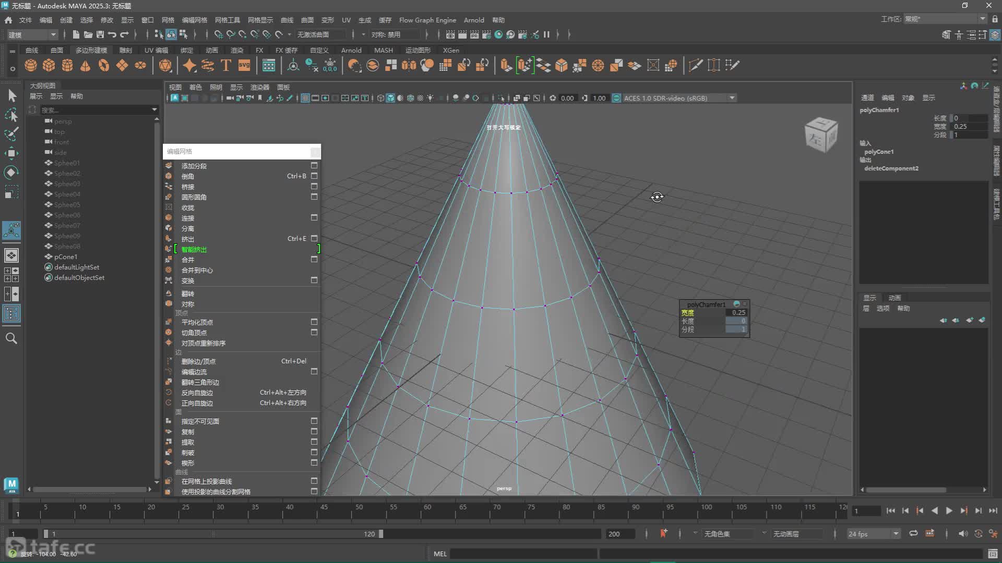Choose 倒角 bevel menu entry
1002x563 pixels.
(188, 176)
